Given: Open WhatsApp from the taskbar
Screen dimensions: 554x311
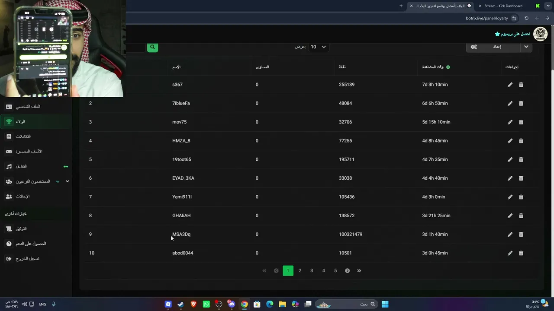Looking at the screenshot, I should coord(206,304).
